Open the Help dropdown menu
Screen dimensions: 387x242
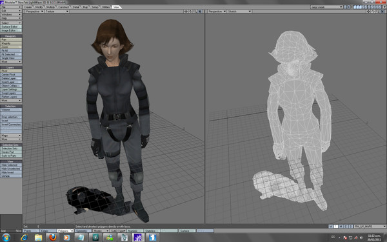[x=11, y=18]
